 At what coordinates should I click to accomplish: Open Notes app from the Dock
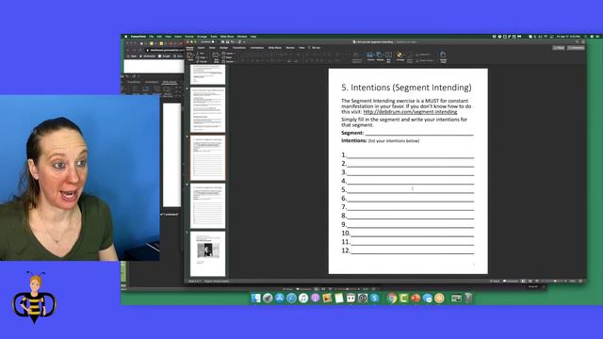[x=339, y=298]
